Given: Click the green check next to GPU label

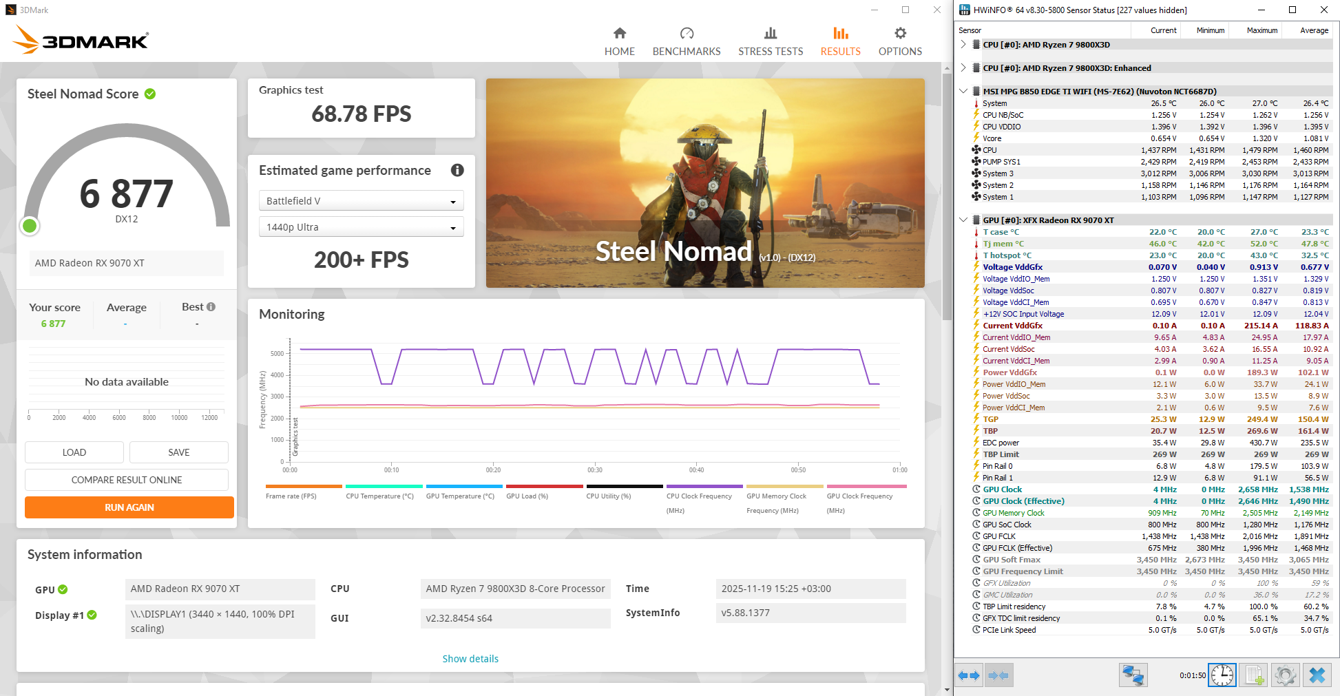Looking at the screenshot, I should (63, 589).
